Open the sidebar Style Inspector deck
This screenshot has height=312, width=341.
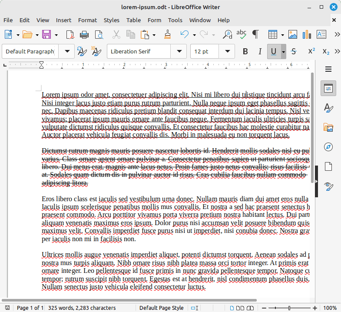tap(328, 186)
